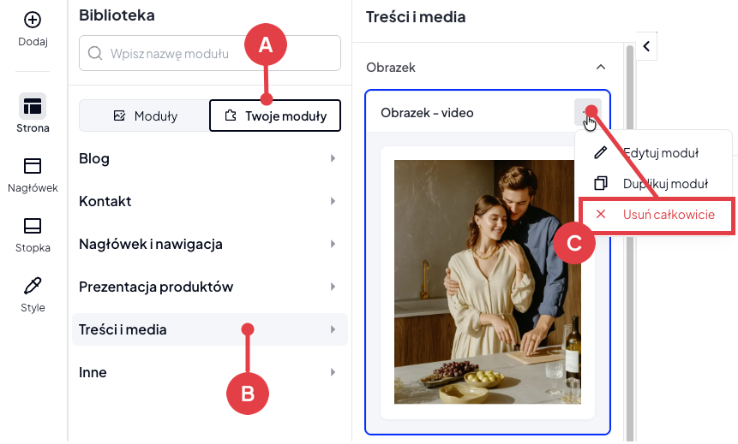Open the Strona section in sidebar

click(x=33, y=113)
